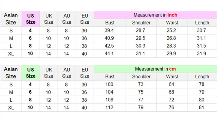Select the Measurement in inch header
This screenshot has width=217, height=121.
click(x=155, y=15)
